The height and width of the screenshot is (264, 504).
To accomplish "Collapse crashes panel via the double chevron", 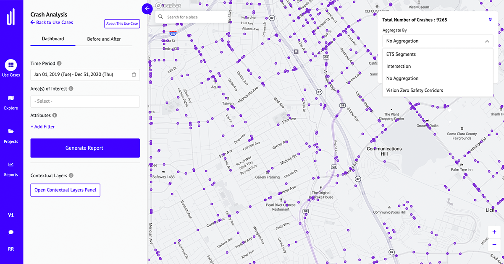I will click(x=490, y=19).
